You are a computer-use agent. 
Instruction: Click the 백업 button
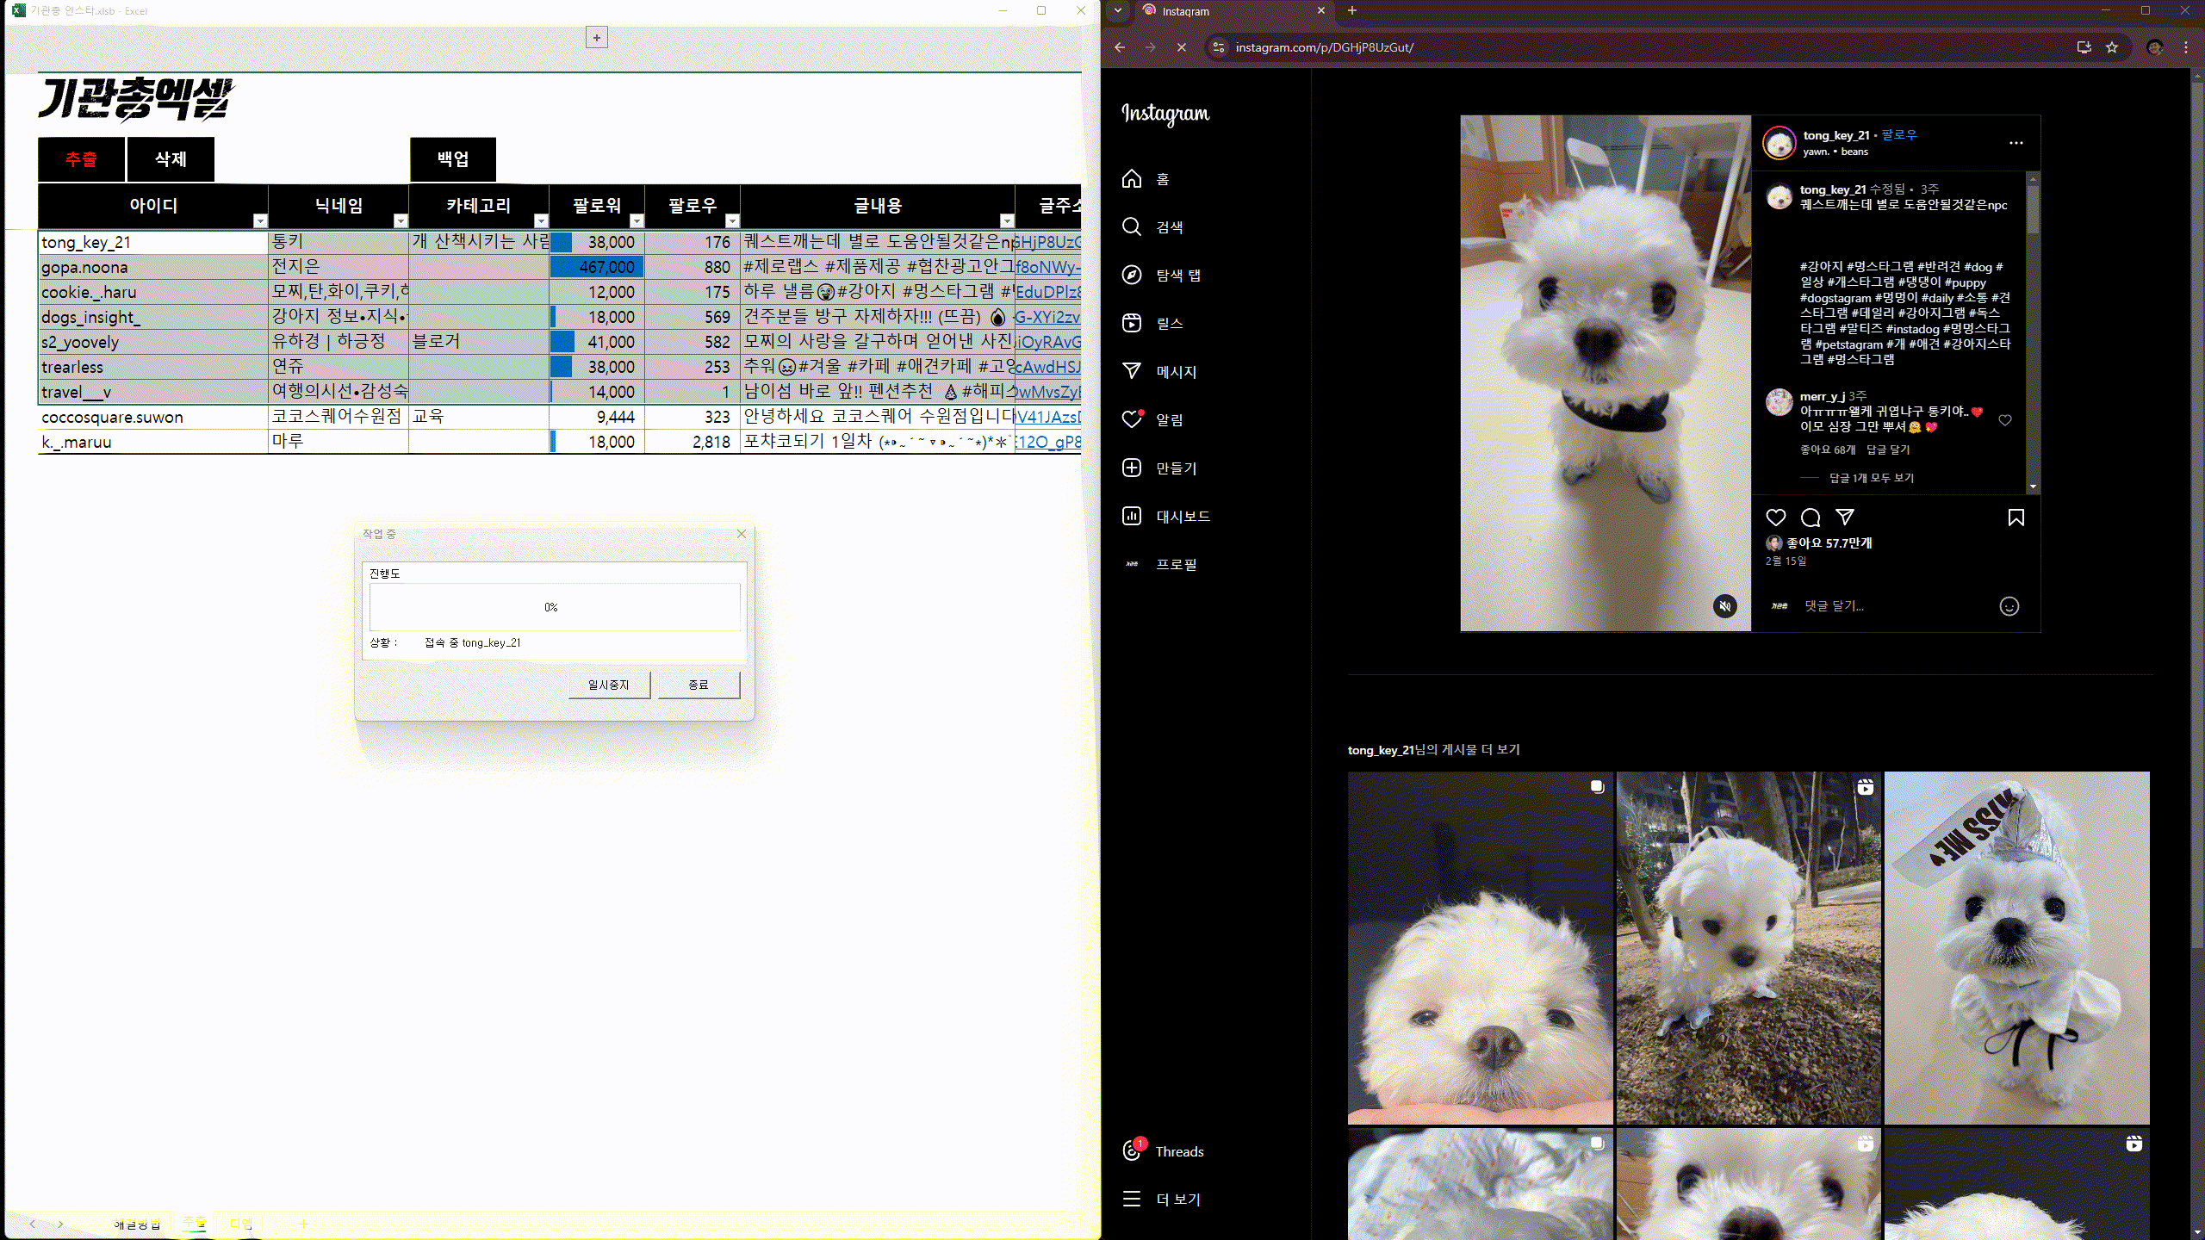click(x=453, y=159)
